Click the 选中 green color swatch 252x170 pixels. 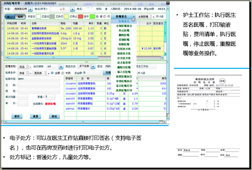pyautogui.click(x=92, y=16)
